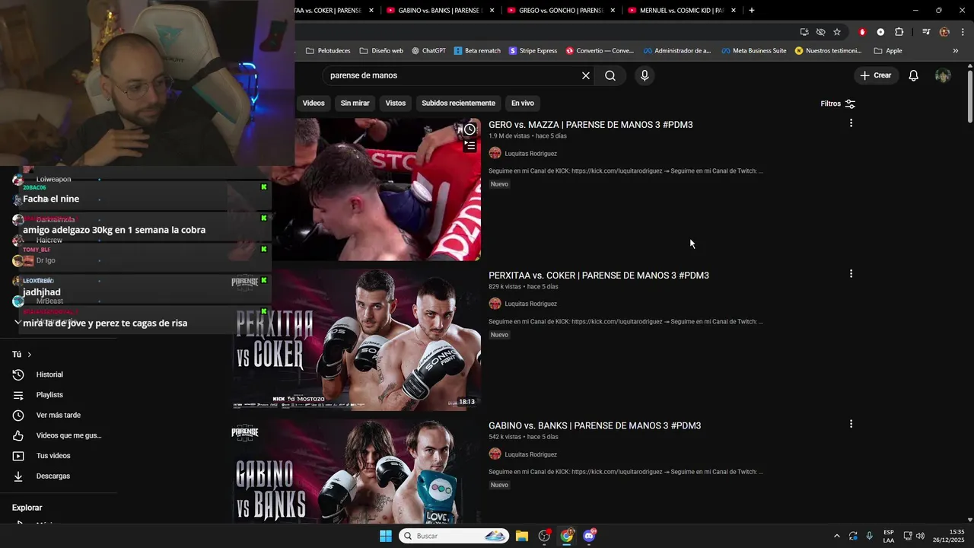Viewport: 974px width, 548px height.
Task: Click the install app icon in address bar
Action: [x=804, y=32]
